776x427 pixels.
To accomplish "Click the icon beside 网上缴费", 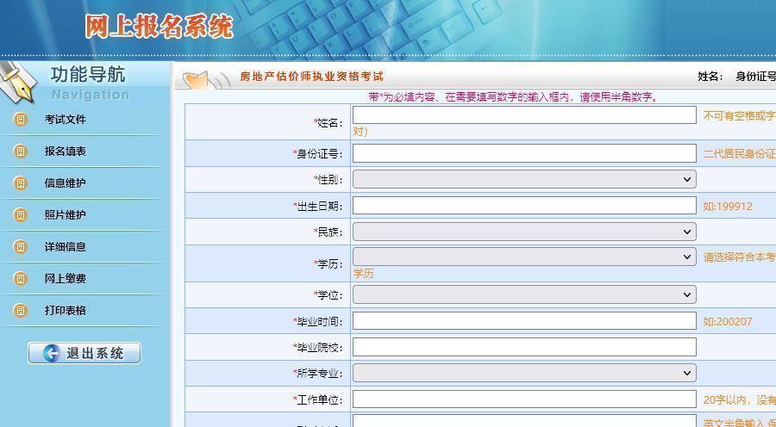I will click(x=21, y=279).
